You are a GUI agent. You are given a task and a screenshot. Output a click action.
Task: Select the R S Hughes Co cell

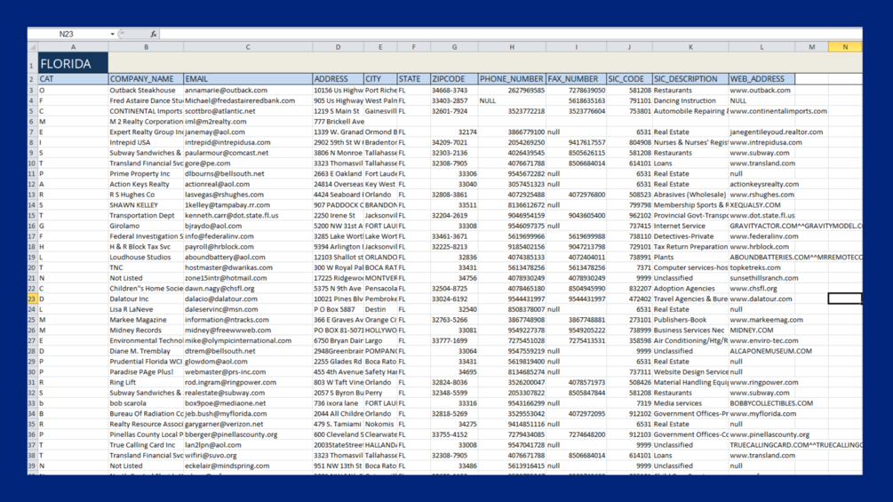(146, 195)
